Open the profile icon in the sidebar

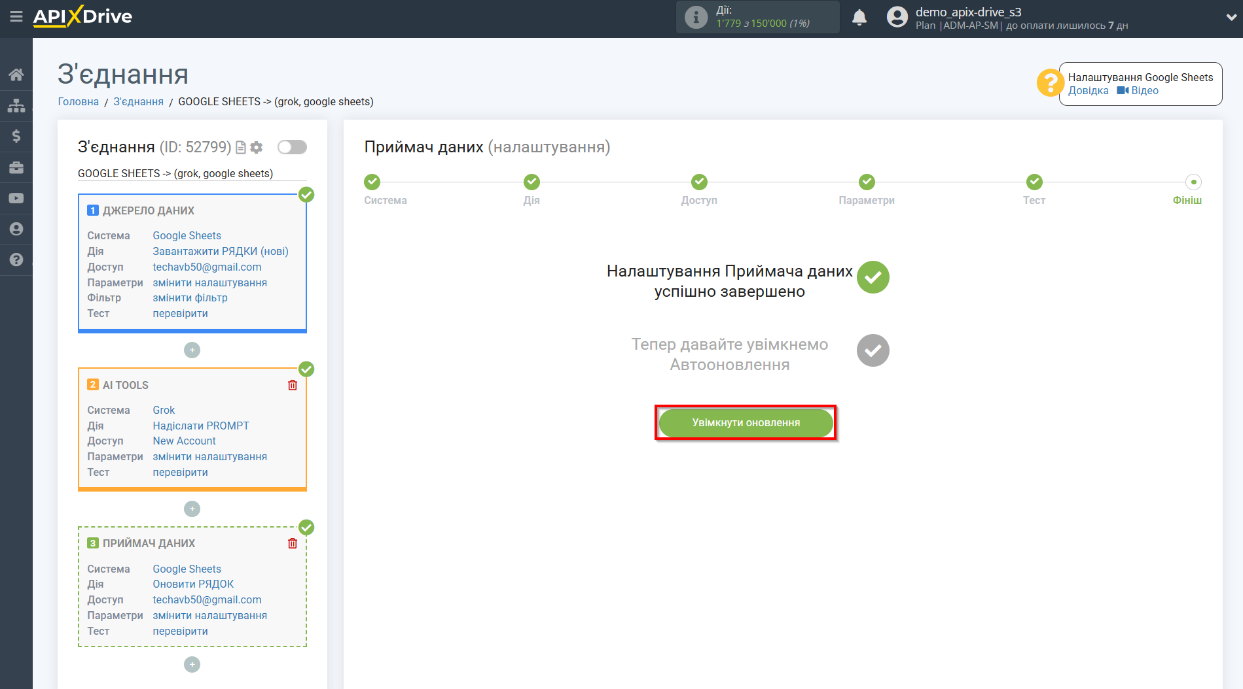(x=16, y=228)
